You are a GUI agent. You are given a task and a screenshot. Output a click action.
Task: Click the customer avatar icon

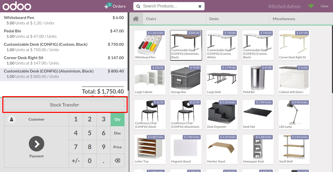(x=12, y=119)
